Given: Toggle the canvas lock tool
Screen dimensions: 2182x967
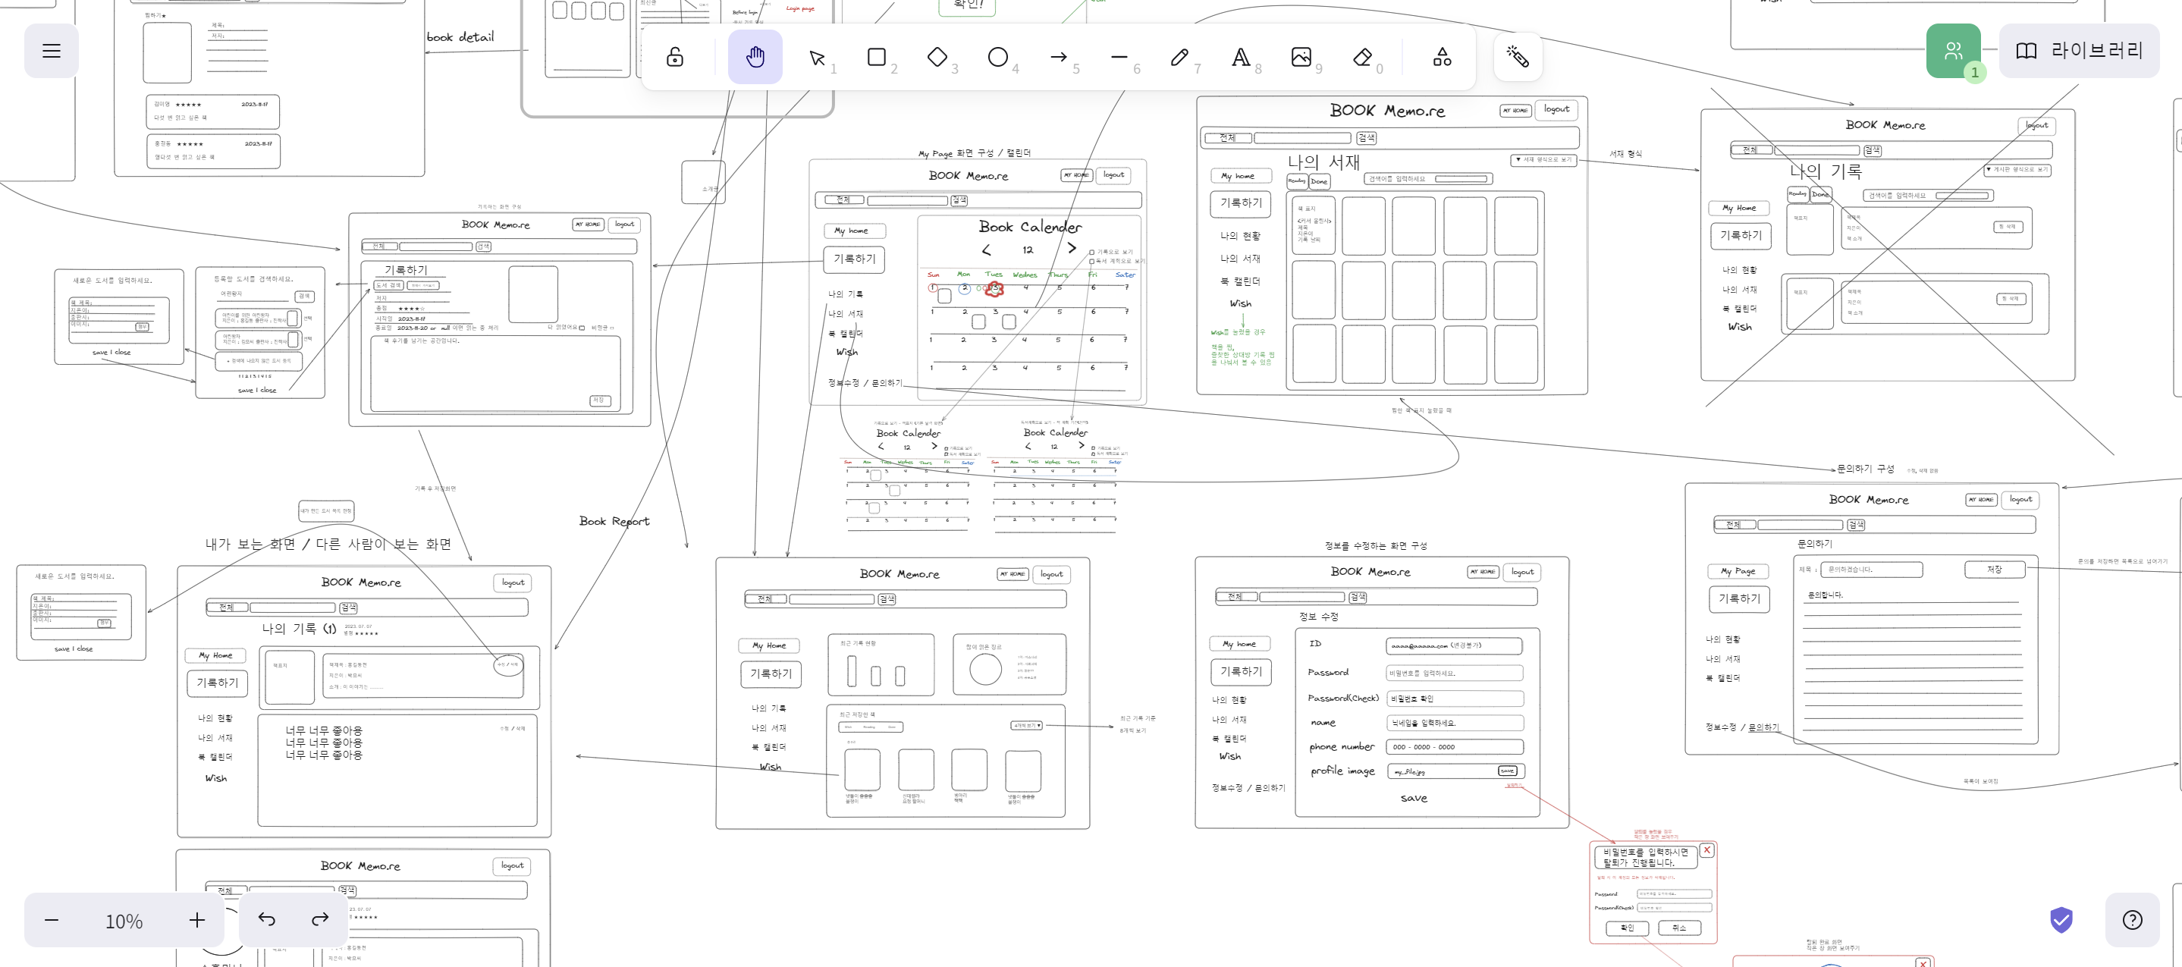Looking at the screenshot, I should 674,57.
